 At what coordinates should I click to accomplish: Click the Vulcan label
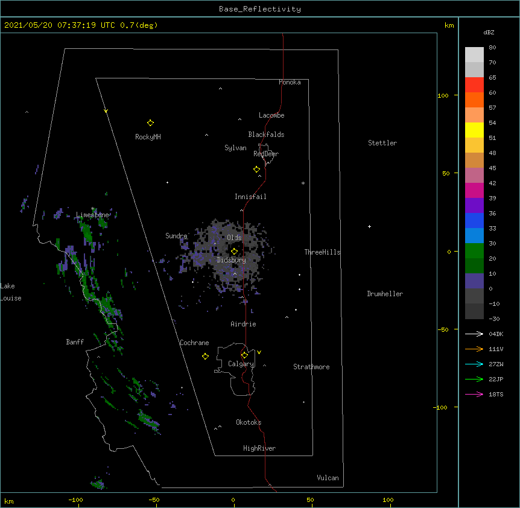tap(328, 478)
